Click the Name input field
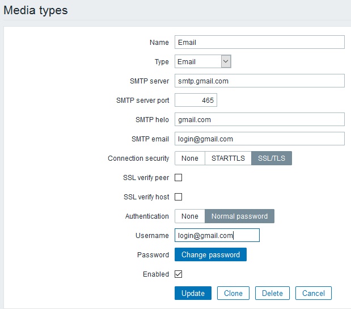351x309 pixels. [259, 42]
